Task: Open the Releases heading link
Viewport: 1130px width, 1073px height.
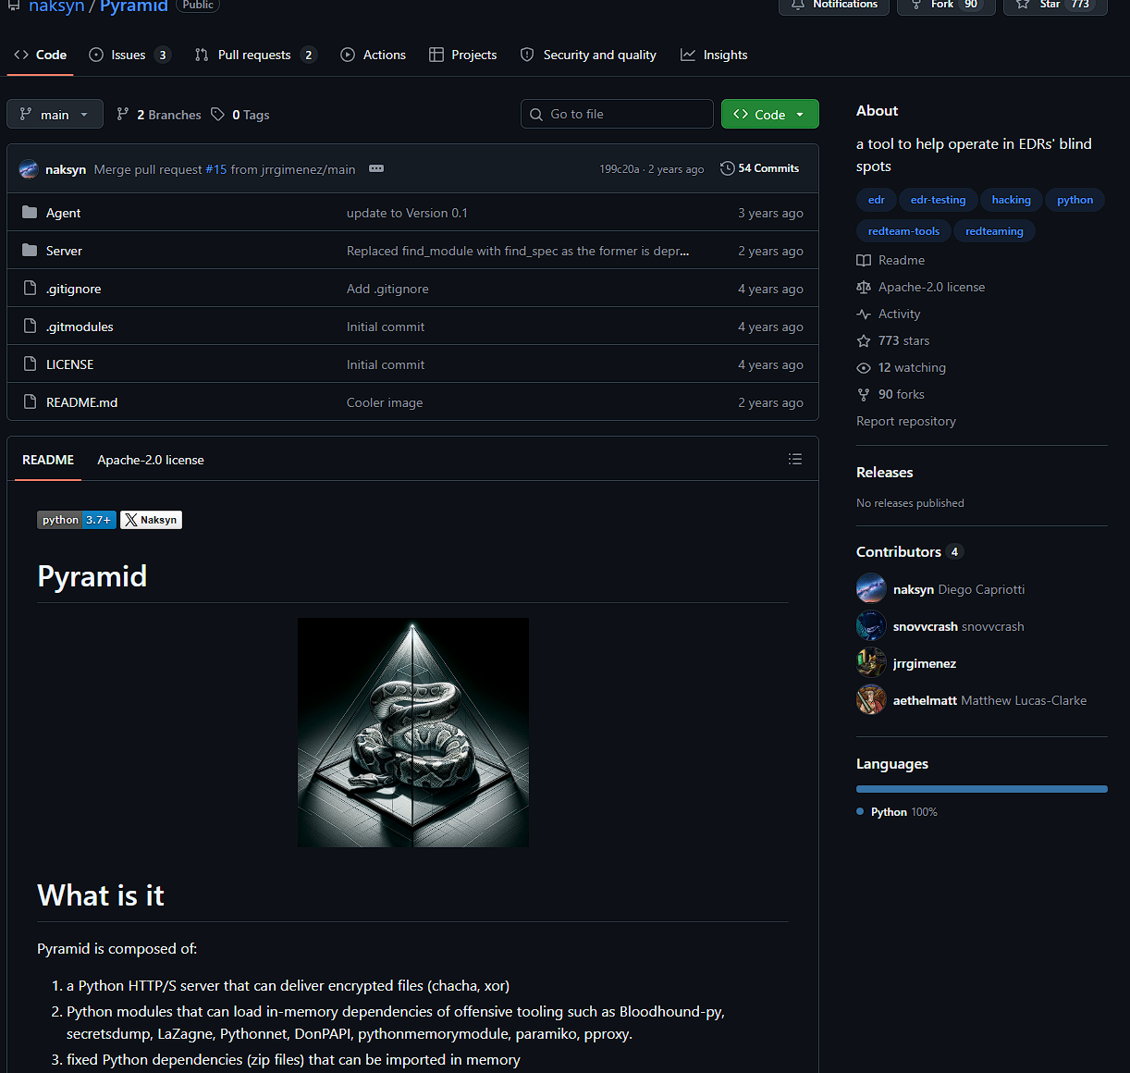Action: [x=884, y=472]
